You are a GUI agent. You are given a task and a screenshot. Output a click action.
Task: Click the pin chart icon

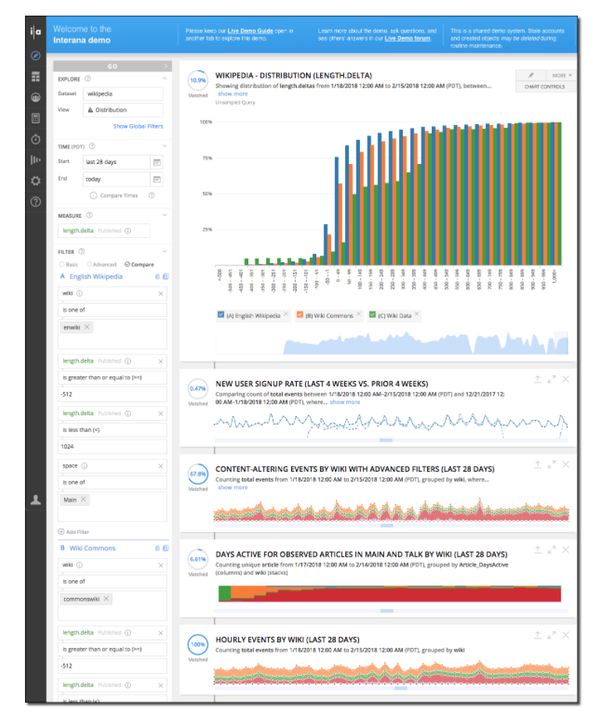point(531,75)
